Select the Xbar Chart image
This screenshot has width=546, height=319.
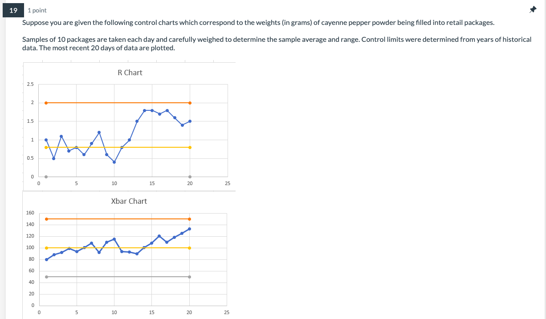click(x=129, y=254)
